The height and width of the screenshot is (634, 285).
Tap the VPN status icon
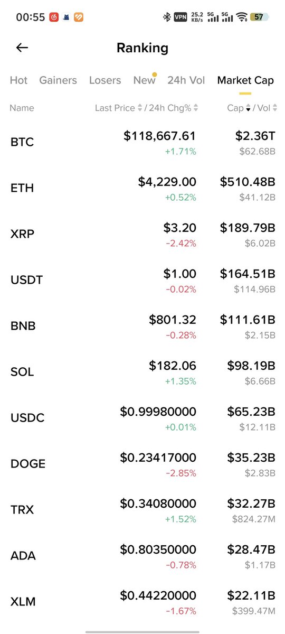(x=180, y=17)
